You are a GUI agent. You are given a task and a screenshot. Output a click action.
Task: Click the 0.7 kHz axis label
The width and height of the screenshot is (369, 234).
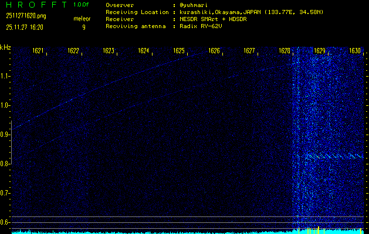(x=4, y=193)
